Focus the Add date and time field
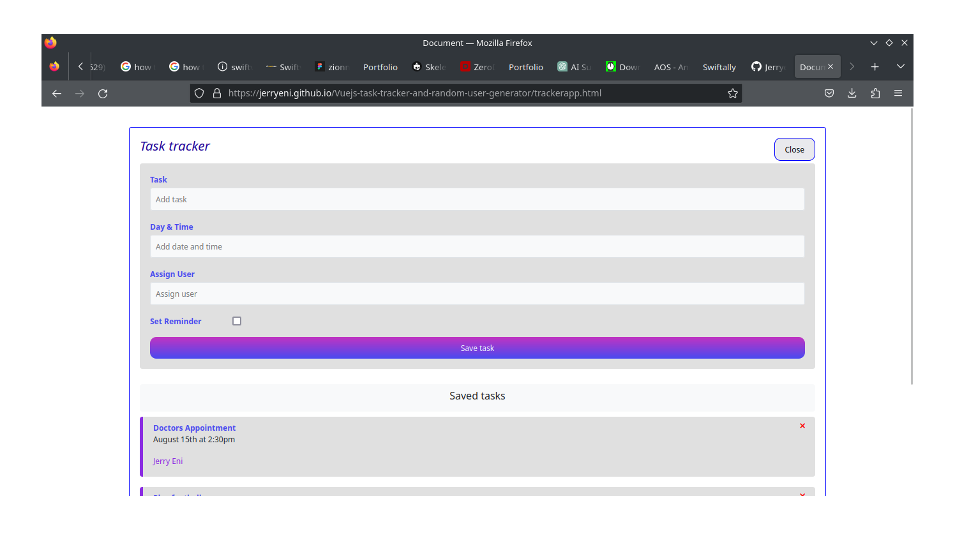Viewport: 955px width, 545px height. (x=477, y=246)
